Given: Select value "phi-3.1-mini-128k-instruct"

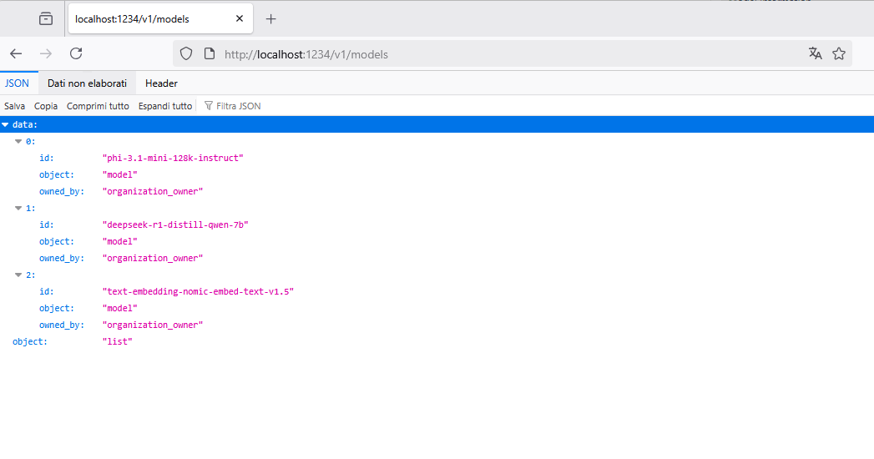Looking at the screenshot, I should click(x=173, y=159).
